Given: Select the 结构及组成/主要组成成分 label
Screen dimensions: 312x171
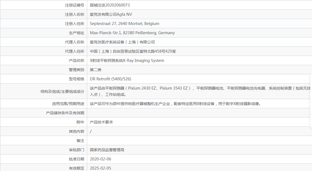Looking at the screenshot, I should pyautogui.click(x=62, y=91).
